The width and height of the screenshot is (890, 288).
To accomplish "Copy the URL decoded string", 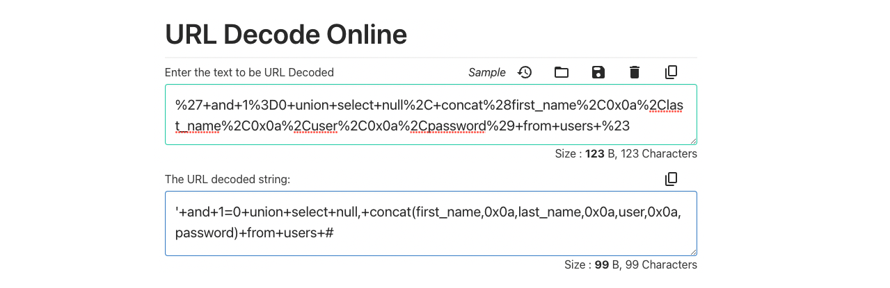I will (x=671, y=179).
